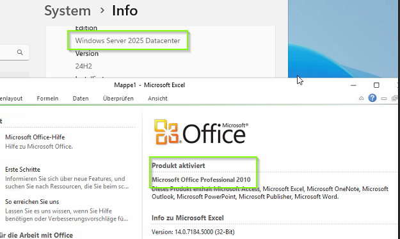Restore the workbook window in Excel
Screen dimensions: 400x239
coord(394,98)
